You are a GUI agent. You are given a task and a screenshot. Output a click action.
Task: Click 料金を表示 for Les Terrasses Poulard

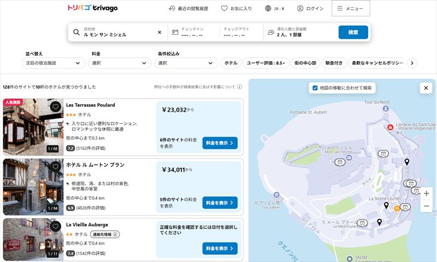coord(220,143)
